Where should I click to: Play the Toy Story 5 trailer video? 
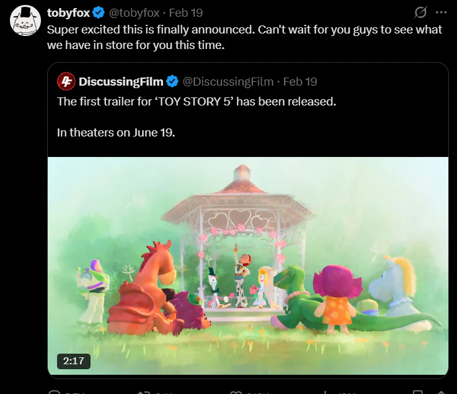tap(247, 267)
